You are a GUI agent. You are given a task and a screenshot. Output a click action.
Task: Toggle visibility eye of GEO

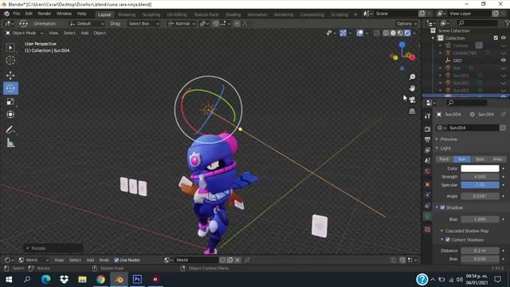[x=504, y=61]
